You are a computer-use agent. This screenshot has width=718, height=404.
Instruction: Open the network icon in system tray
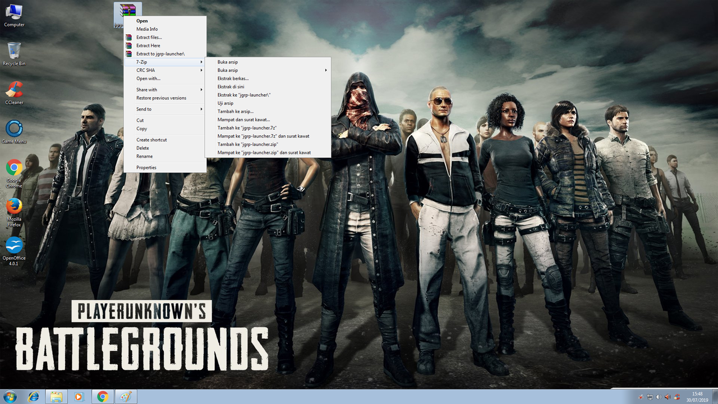coord(649,397)
